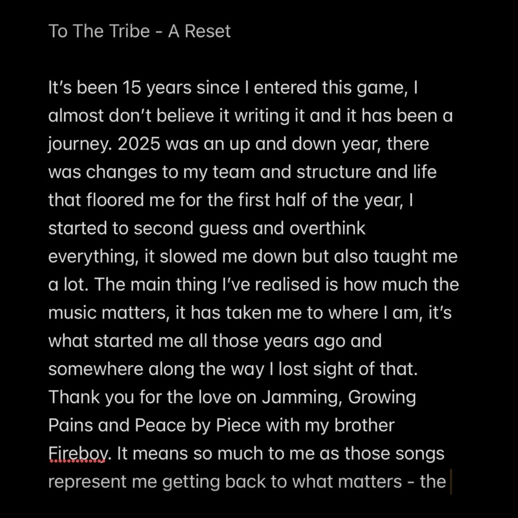Click the title "To The Tribe - A Reset"

coord(139,31)
